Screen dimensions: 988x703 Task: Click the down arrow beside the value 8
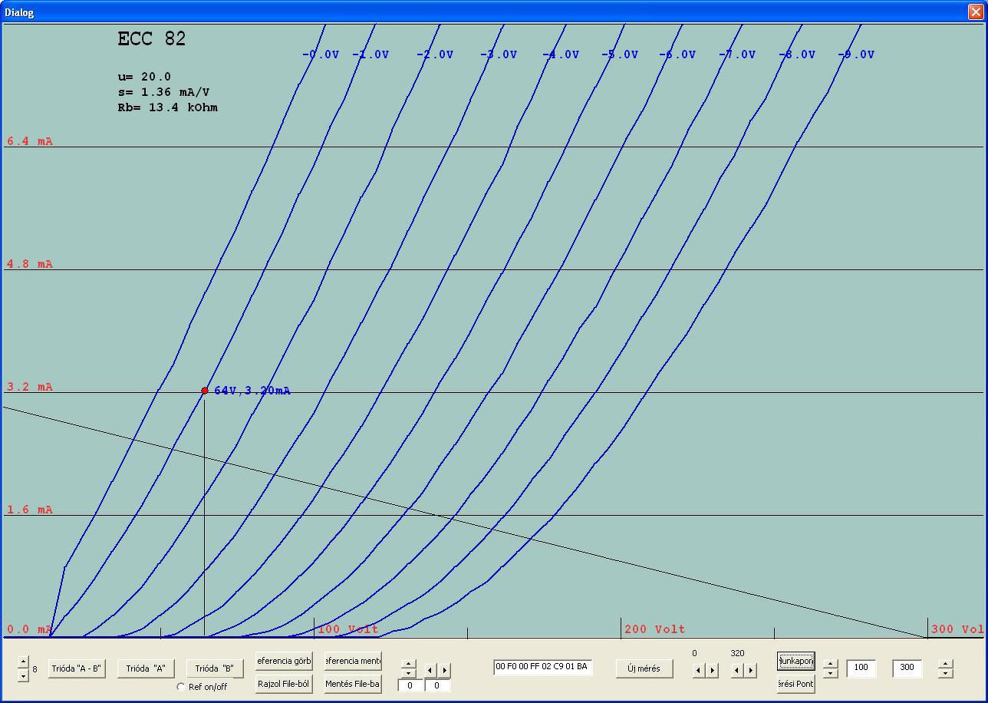[23, 675]
